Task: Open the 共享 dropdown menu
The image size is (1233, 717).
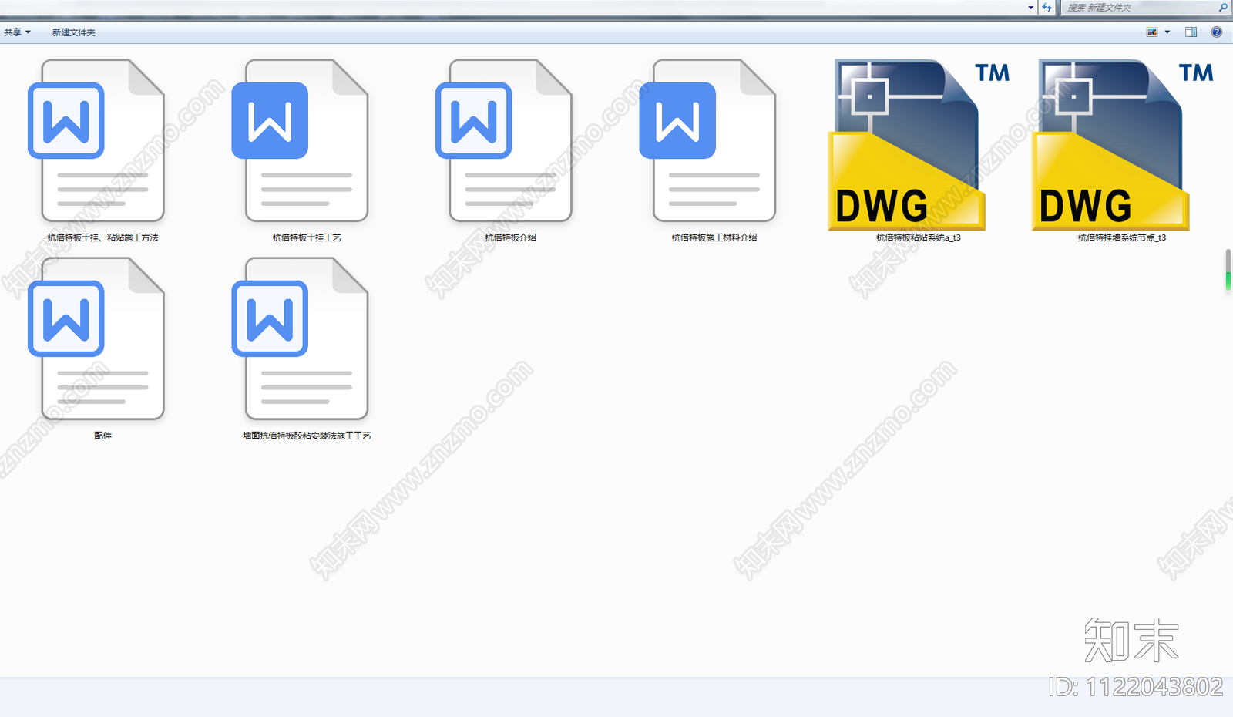Action: coord(17,32)
